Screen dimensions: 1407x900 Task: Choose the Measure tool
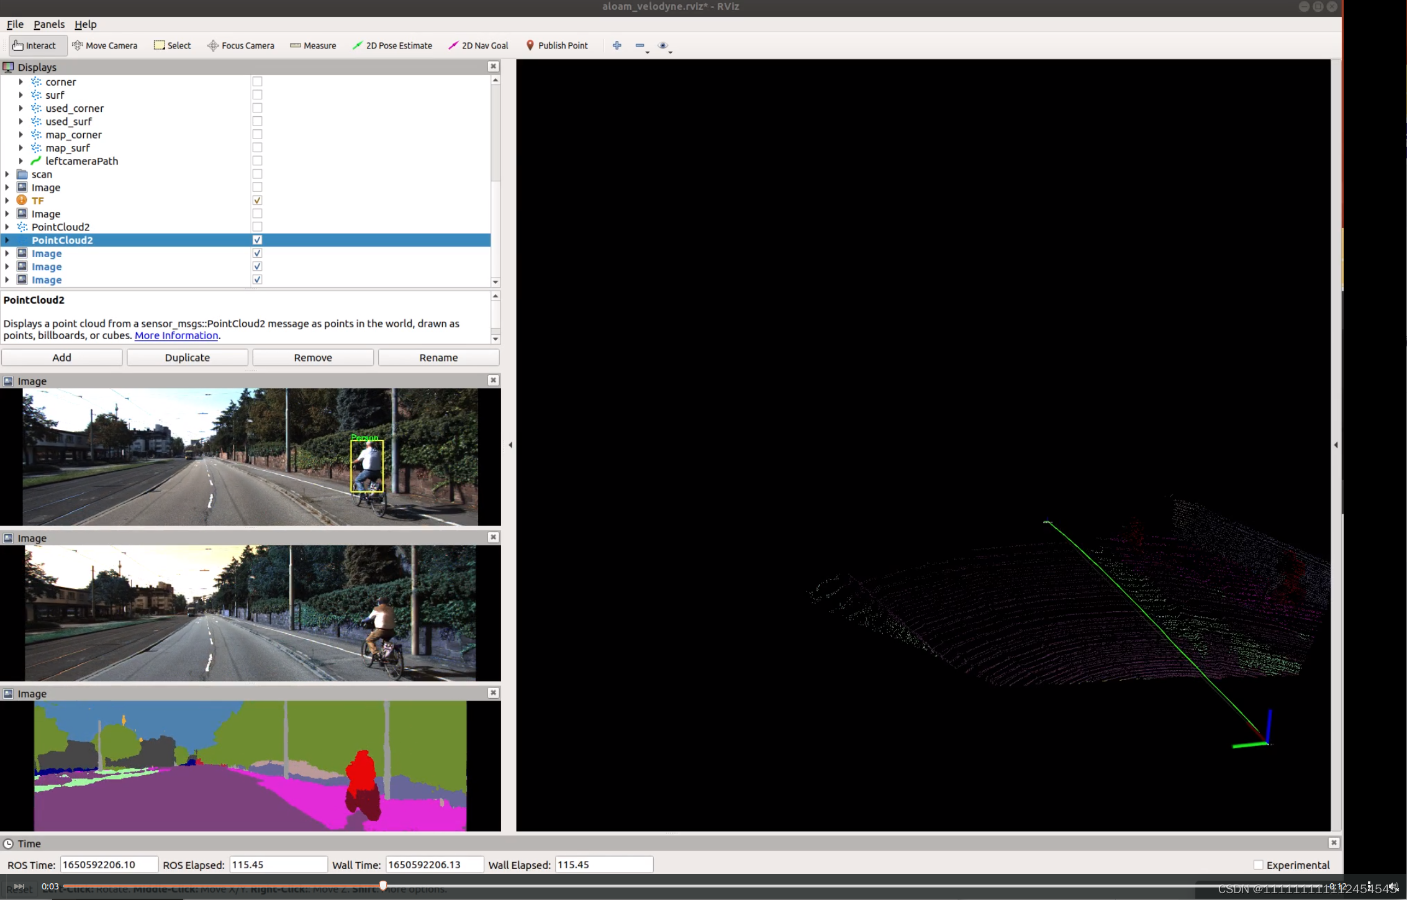313,45
